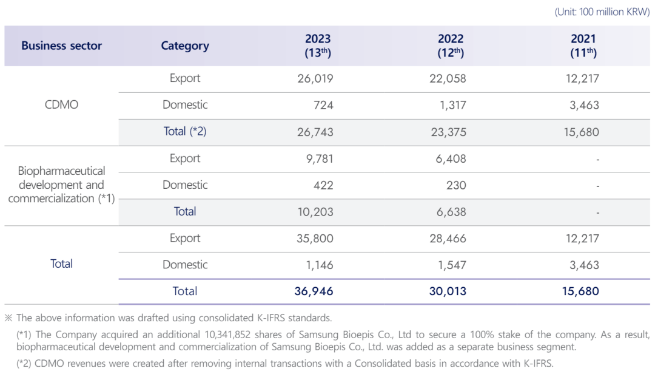Click the Biopharmaceutical development and commercialization cell
655x374 pixels.
click(x=61, y=185)
